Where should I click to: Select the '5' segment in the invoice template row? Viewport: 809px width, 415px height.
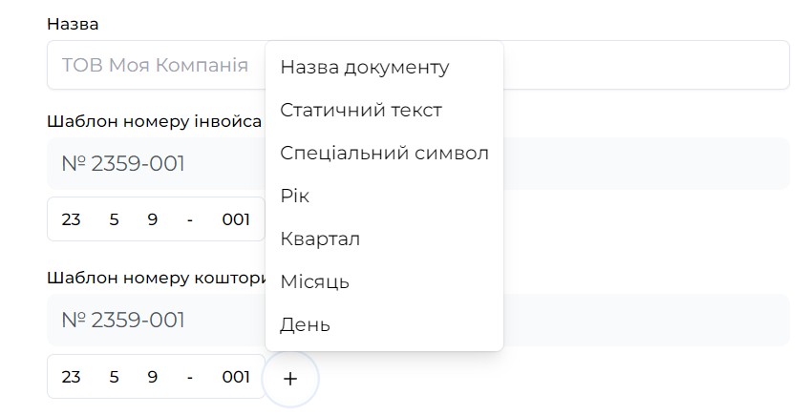[115, 219]
